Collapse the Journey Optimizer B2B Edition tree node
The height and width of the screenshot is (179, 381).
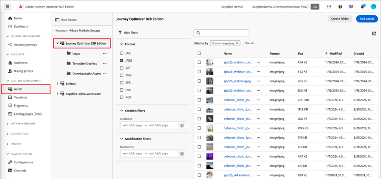[x=57, y=43]
